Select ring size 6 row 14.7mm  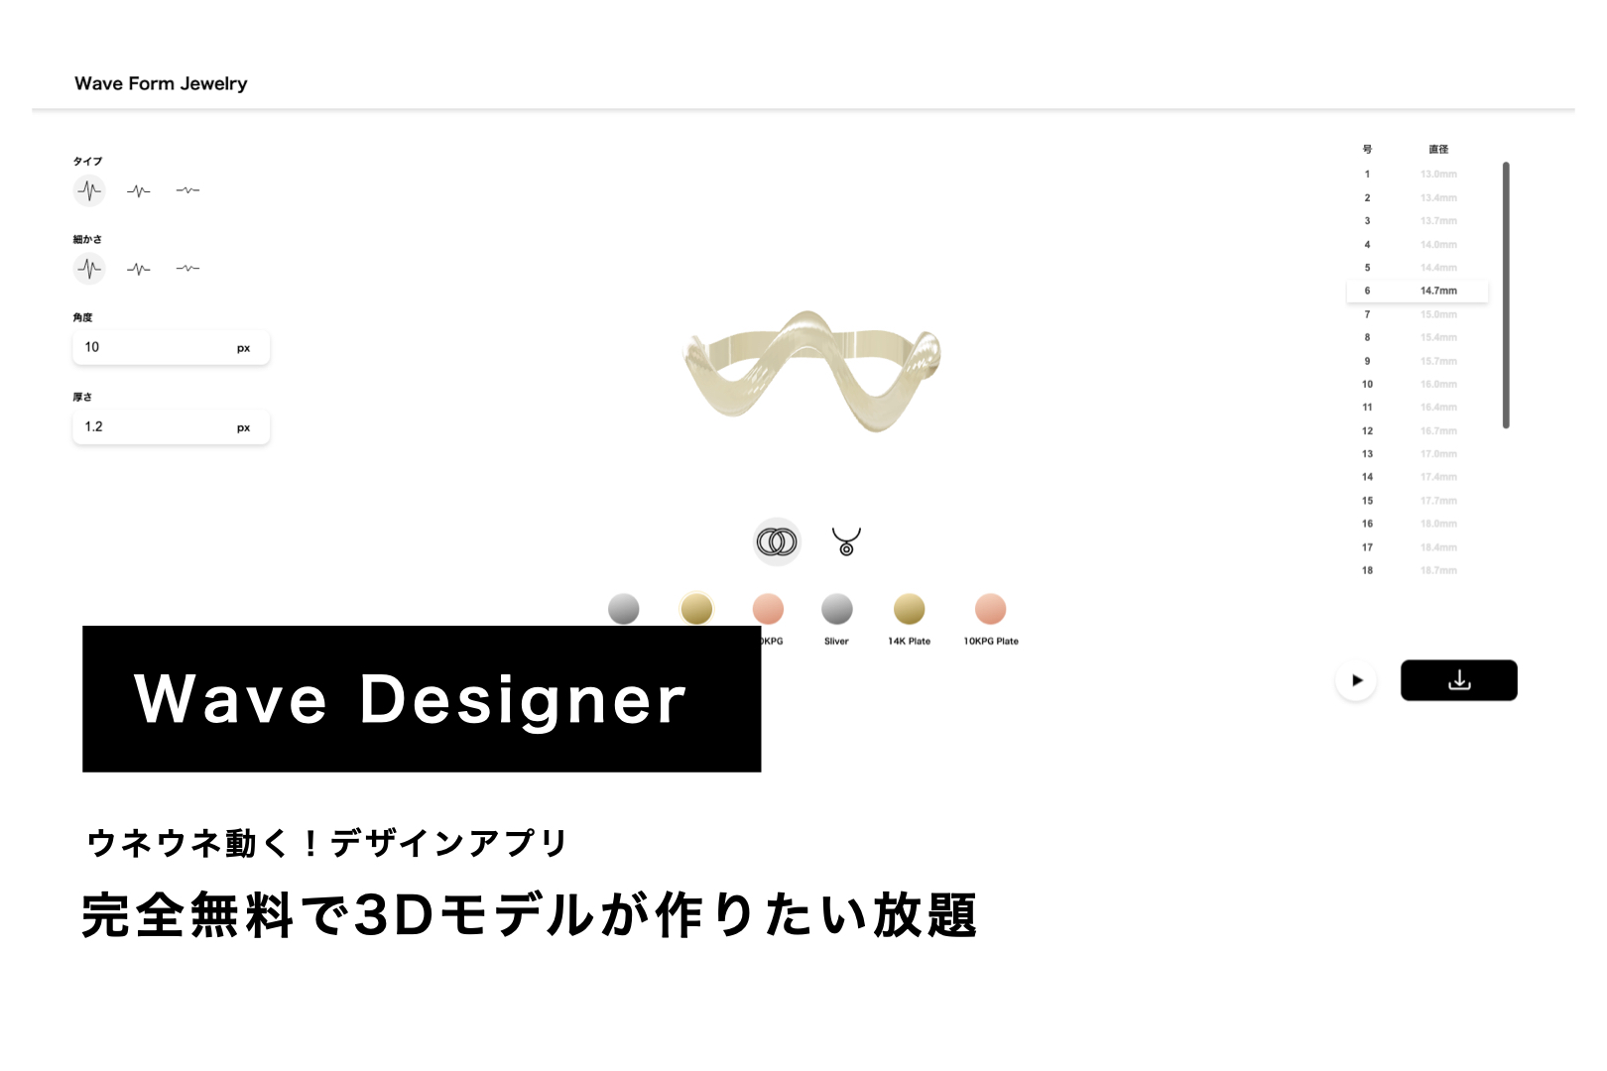pos(1418,291)
